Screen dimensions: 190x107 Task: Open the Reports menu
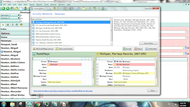(39, 5)
